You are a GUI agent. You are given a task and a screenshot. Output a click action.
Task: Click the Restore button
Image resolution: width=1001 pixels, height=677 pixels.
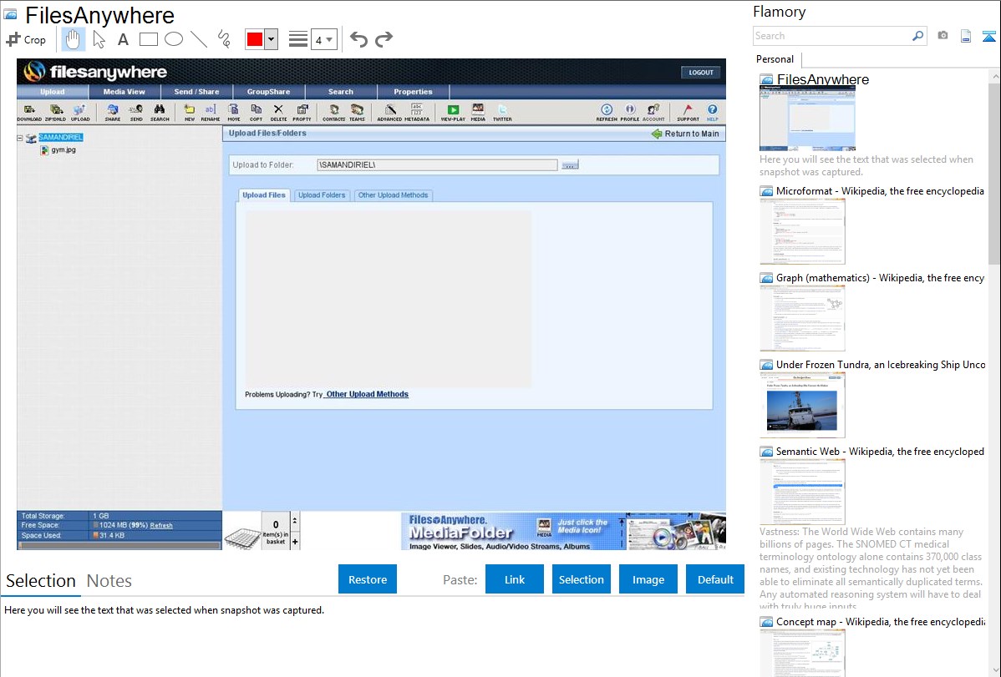pyautogui.click(x=368, y=579)
